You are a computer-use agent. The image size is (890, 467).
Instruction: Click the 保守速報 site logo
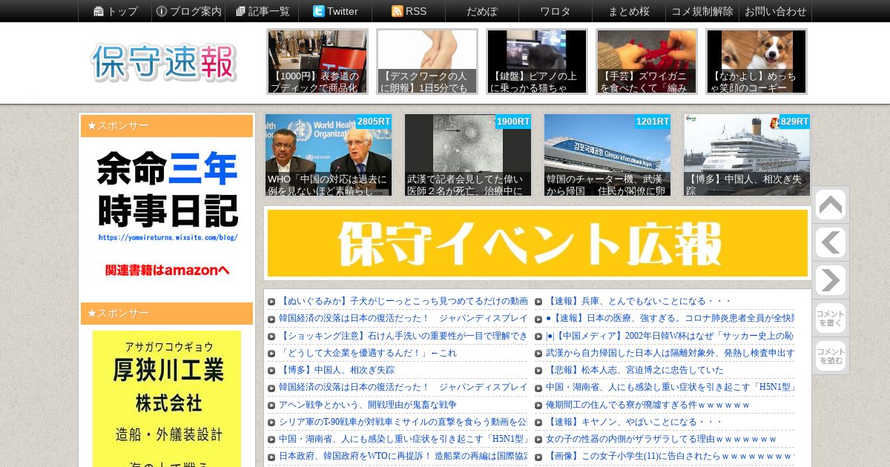164,62
